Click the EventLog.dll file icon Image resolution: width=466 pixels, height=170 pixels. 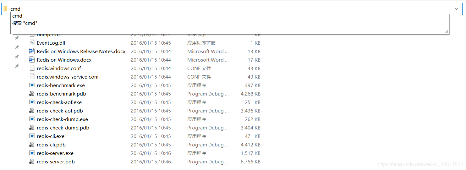(x=32, y=43)
